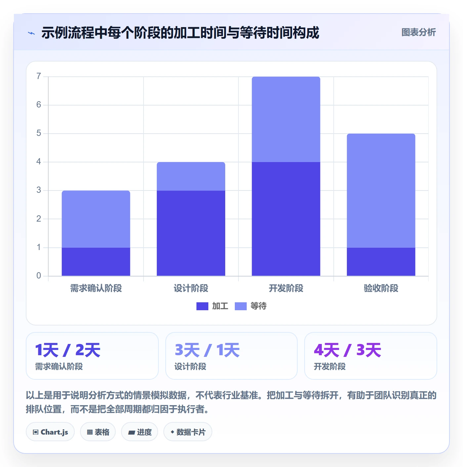Screen dimensions: 463x467
Task: Click the chart title 示例流程中每个阶段的加工时间与等待时间构成
Action: 180,33
